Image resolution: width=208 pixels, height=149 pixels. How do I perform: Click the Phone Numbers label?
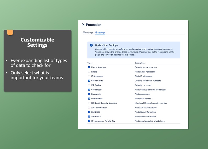point(99,67)
